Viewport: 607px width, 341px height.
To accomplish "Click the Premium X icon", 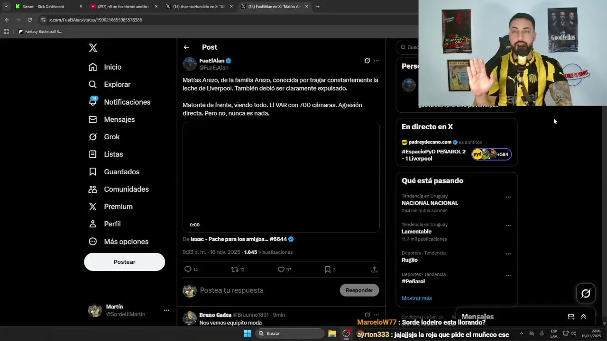I will point(93,206).
